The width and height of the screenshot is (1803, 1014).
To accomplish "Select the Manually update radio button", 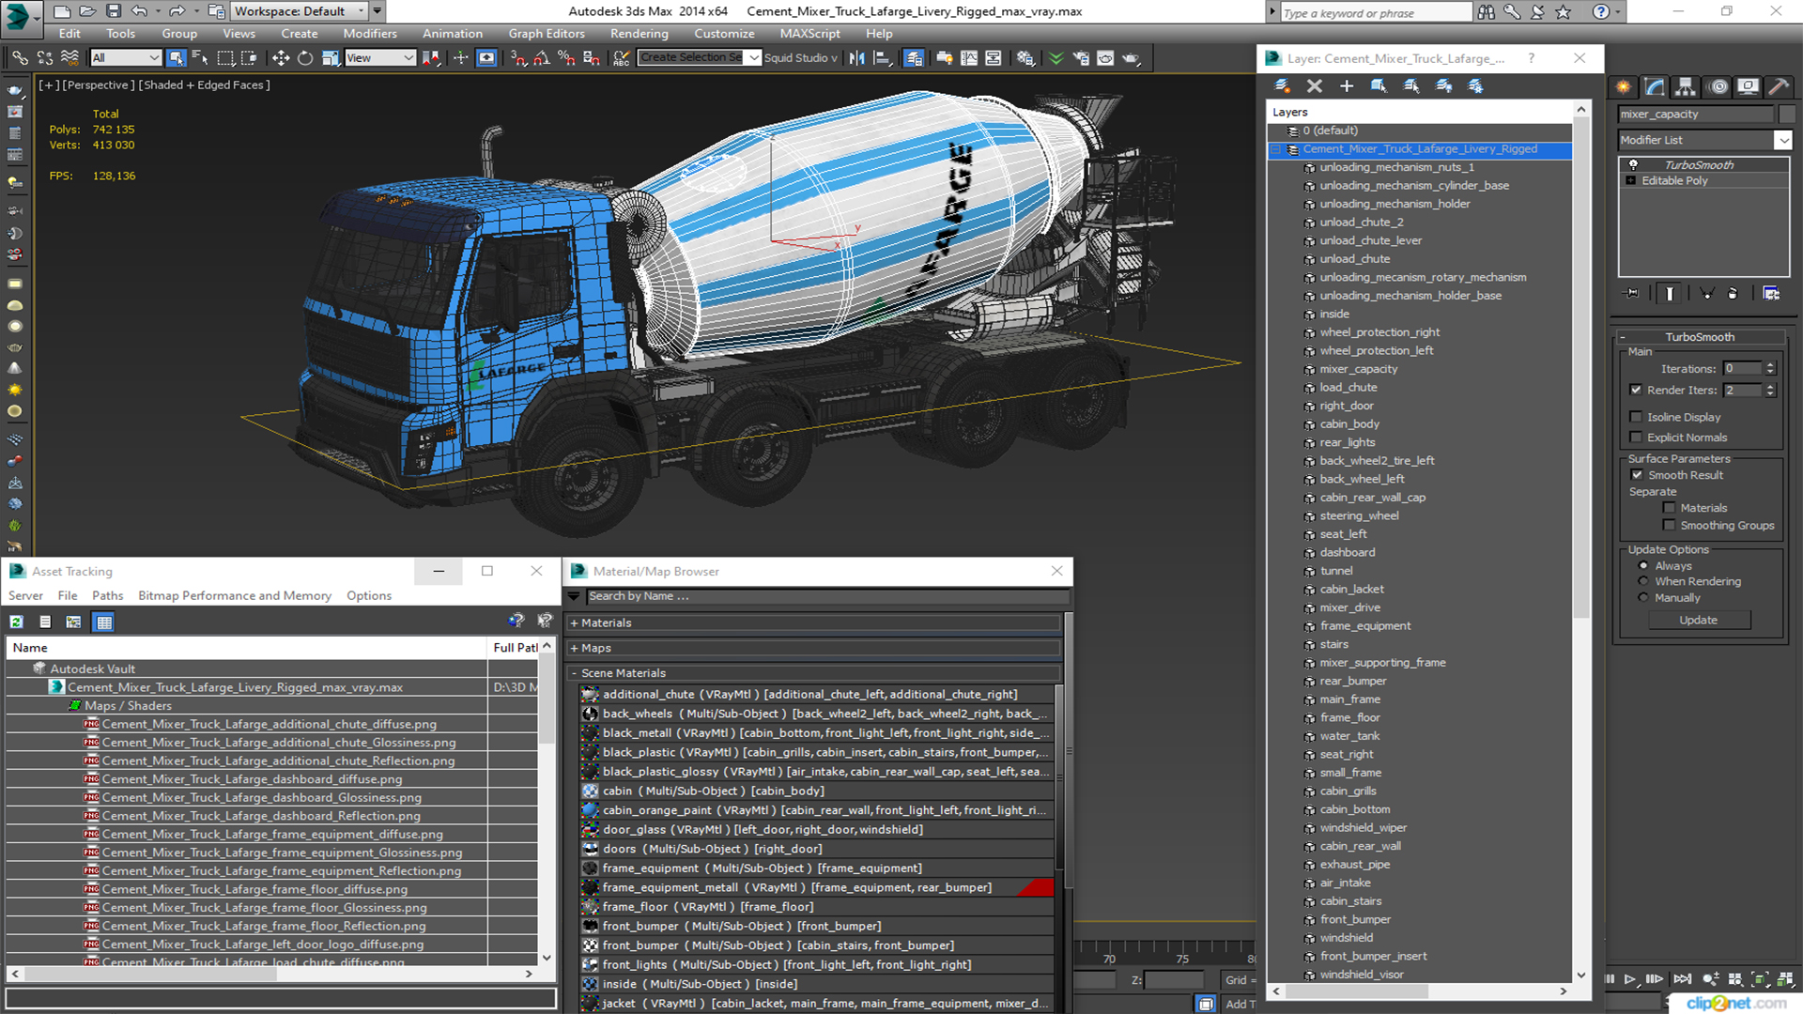I will 1643,597.
